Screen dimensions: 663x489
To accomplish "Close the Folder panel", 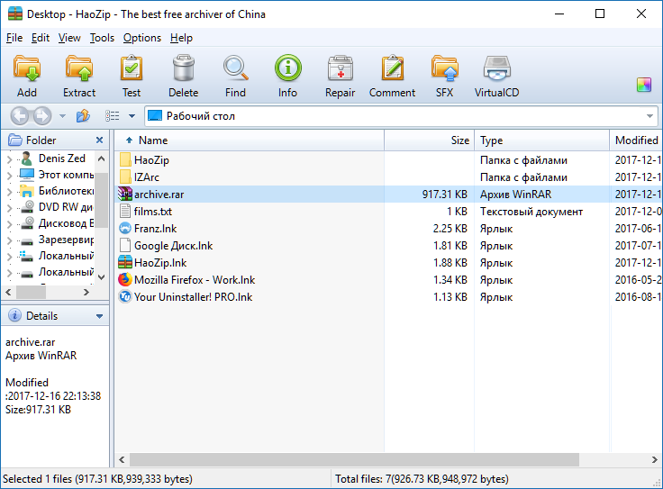I will [x=99, y=140].
